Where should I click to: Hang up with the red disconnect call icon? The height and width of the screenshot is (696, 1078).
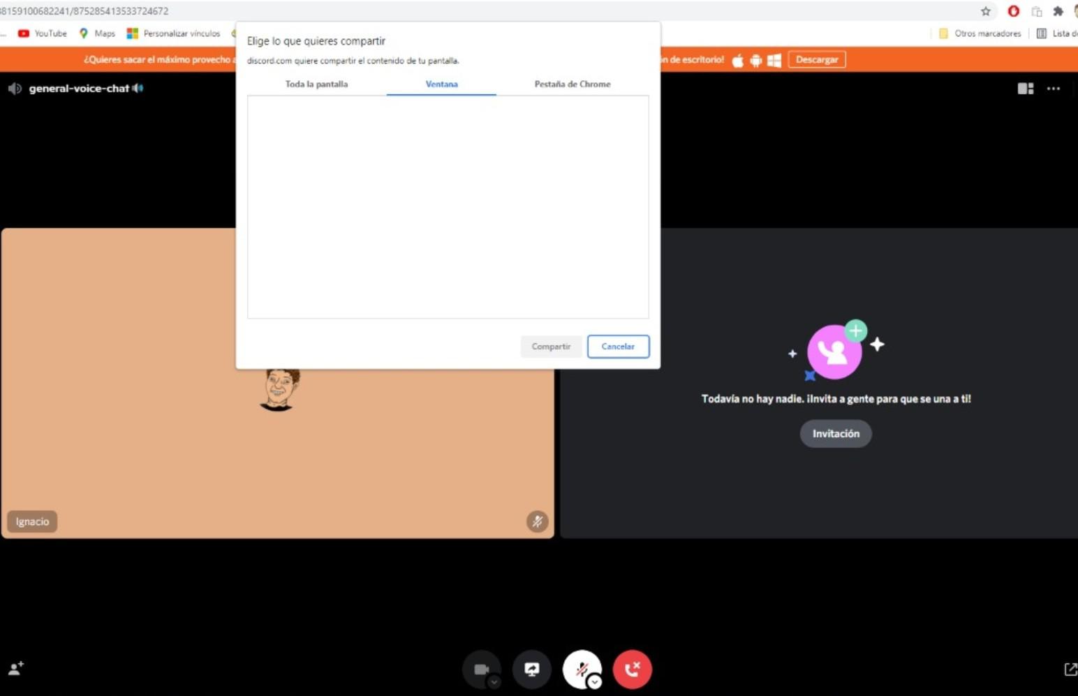pyautogui.click(x=632, y=669)
